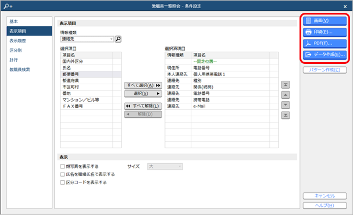Close the 条件設定 dialog

click(345, 6)
